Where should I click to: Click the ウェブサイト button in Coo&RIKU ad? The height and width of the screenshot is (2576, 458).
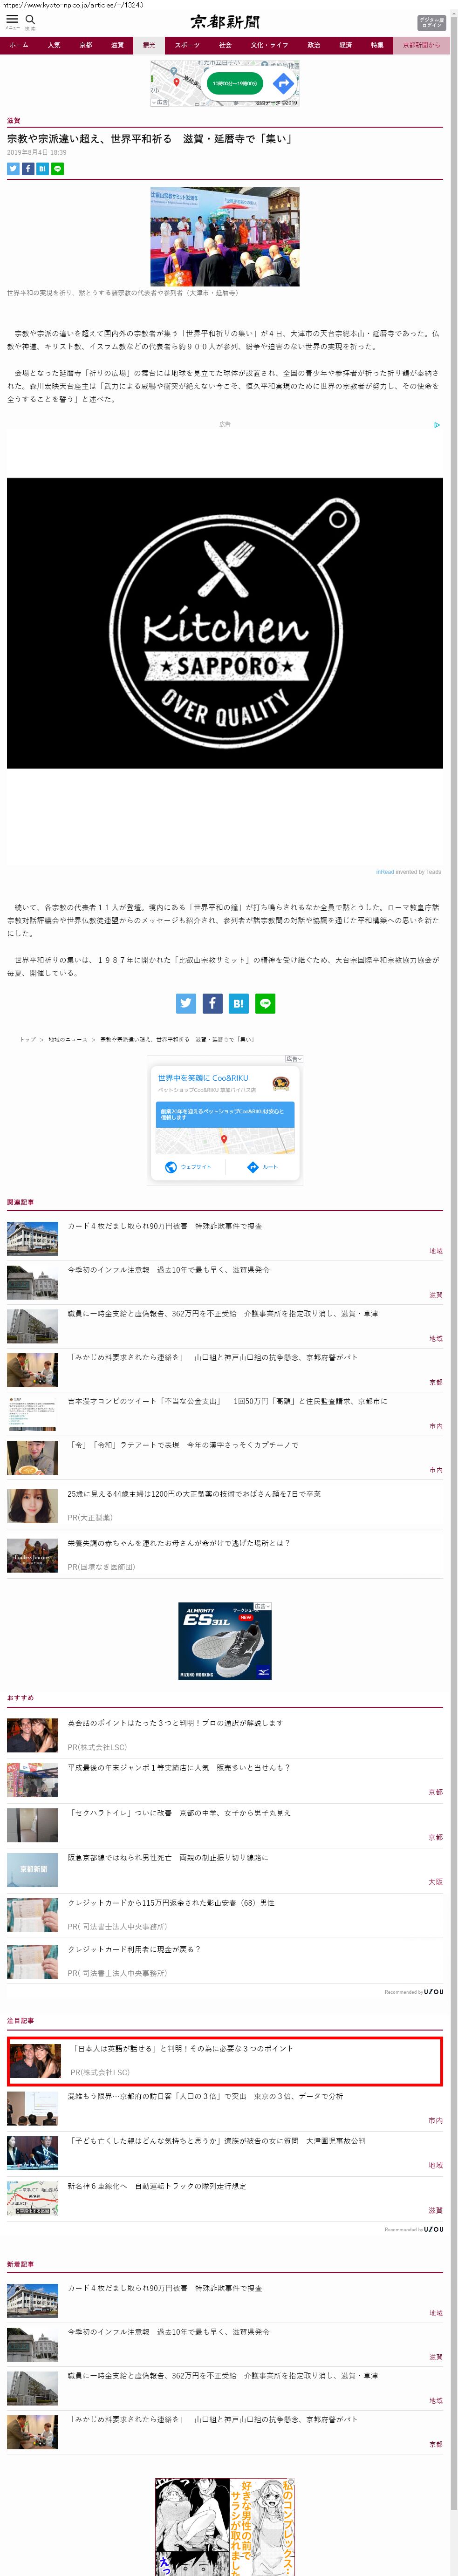coord(189,1167)
